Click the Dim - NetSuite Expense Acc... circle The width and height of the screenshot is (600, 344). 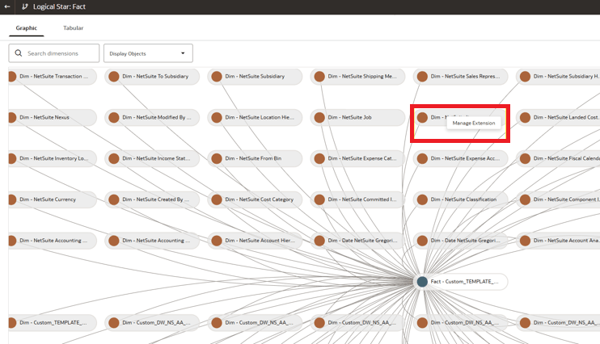click(x=422, y=158)
